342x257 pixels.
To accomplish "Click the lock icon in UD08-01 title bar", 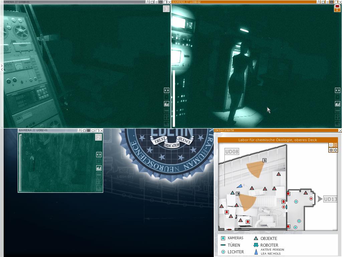I will (x=148, y=2).
